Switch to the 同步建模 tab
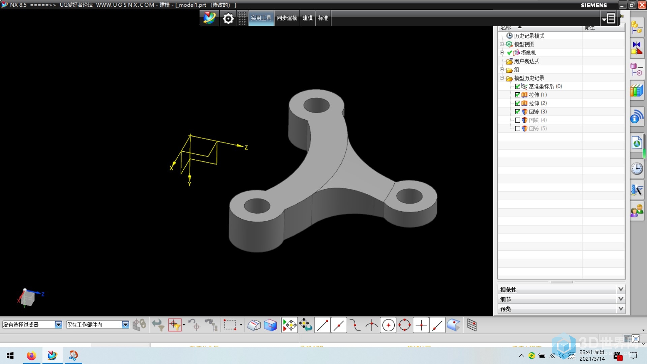This screenshot has height=364, width=647. 287,18
